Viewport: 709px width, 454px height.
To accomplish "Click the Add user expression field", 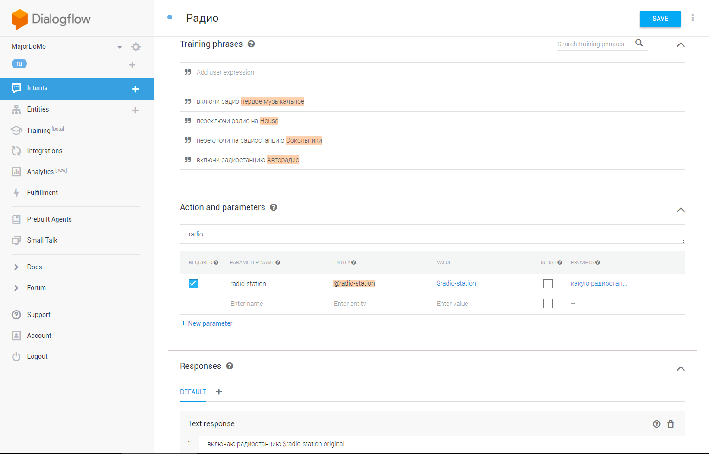I will click(x=431, y=73).
